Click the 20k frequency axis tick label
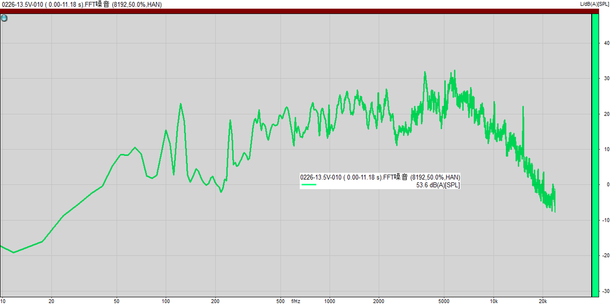 click(x=543, y=301)
